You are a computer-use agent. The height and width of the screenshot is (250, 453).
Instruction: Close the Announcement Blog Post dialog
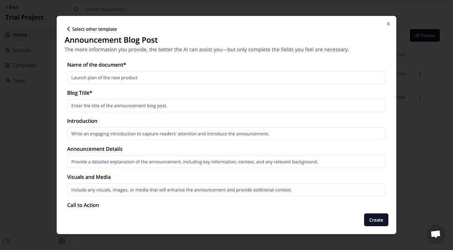pos(388,24)
